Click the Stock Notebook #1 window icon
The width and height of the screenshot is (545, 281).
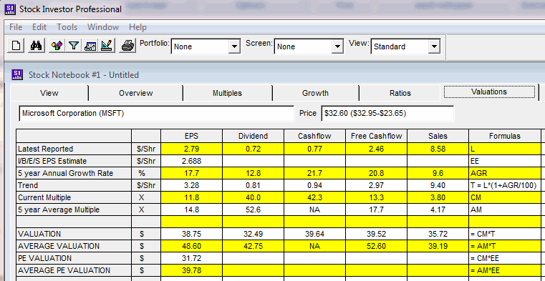[x=17, y=74]
